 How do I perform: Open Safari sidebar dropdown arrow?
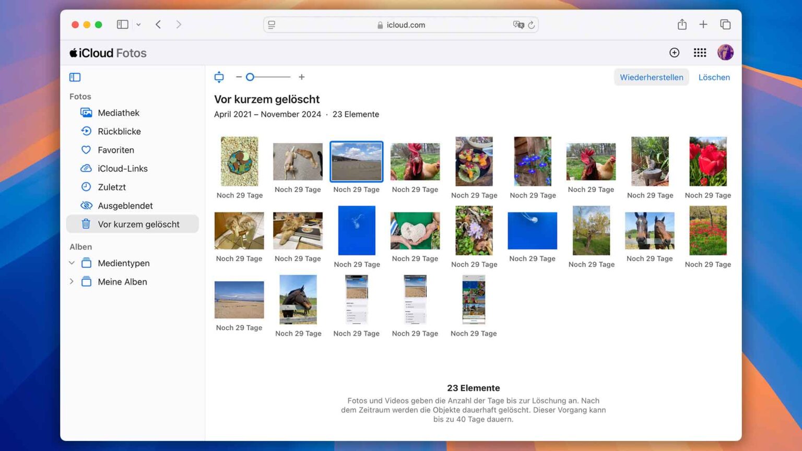click(x=138, y=25)
